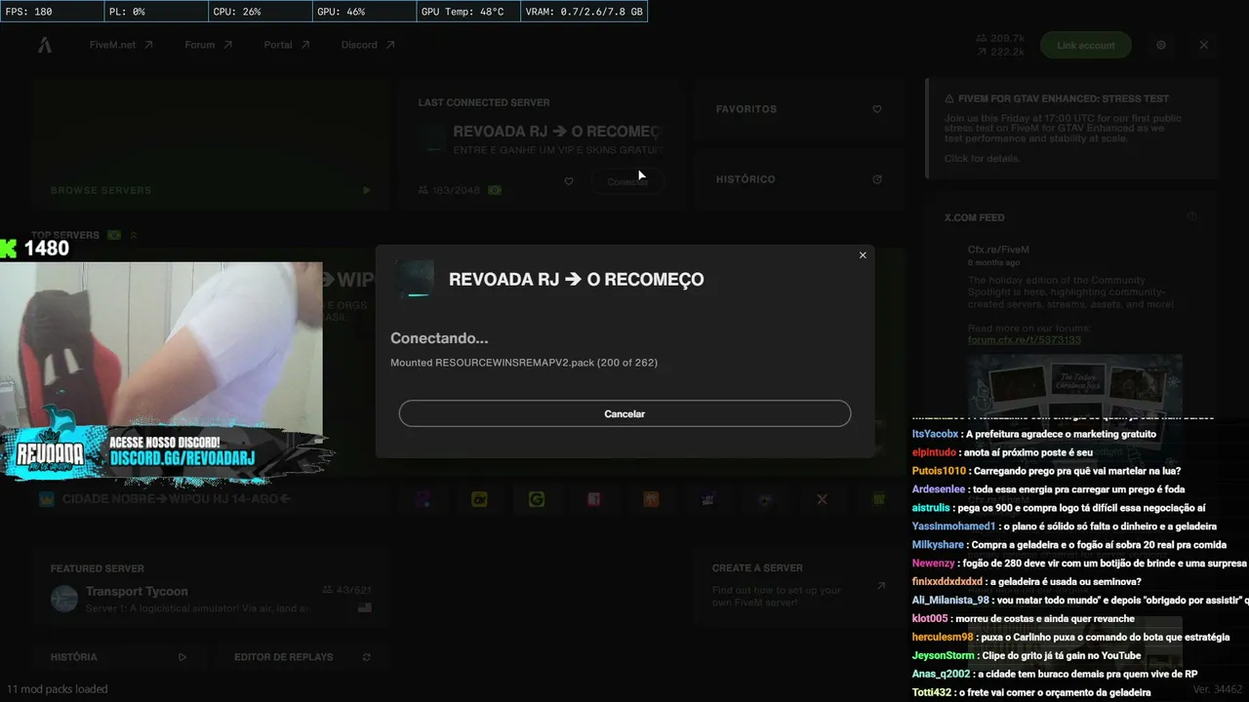
Task: Select the green G server icon
Action: [x=537, y=499]
